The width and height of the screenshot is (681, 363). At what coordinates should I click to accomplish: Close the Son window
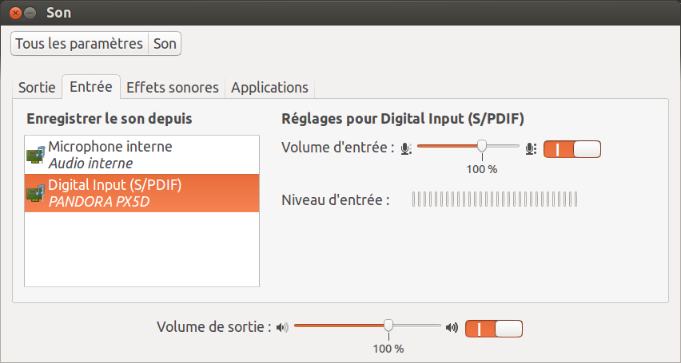14,13
